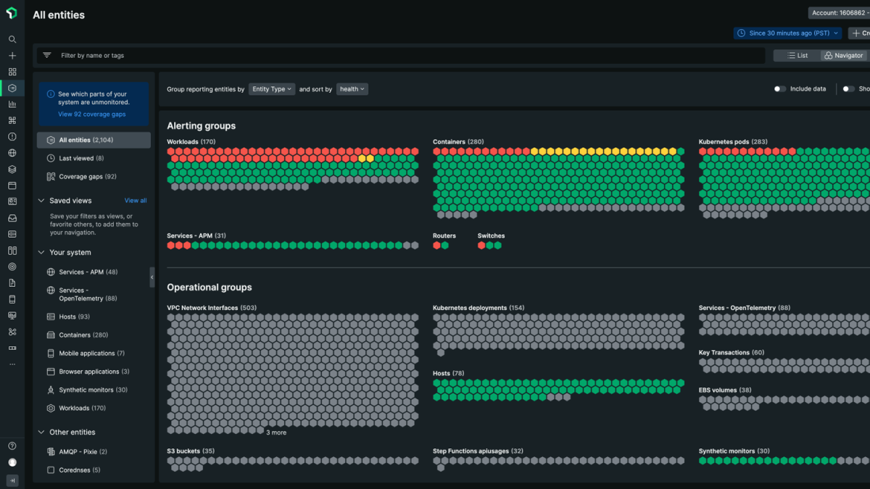
Task: Click the View 92 coverage gaps link
Action: click(x=92, y=114)
